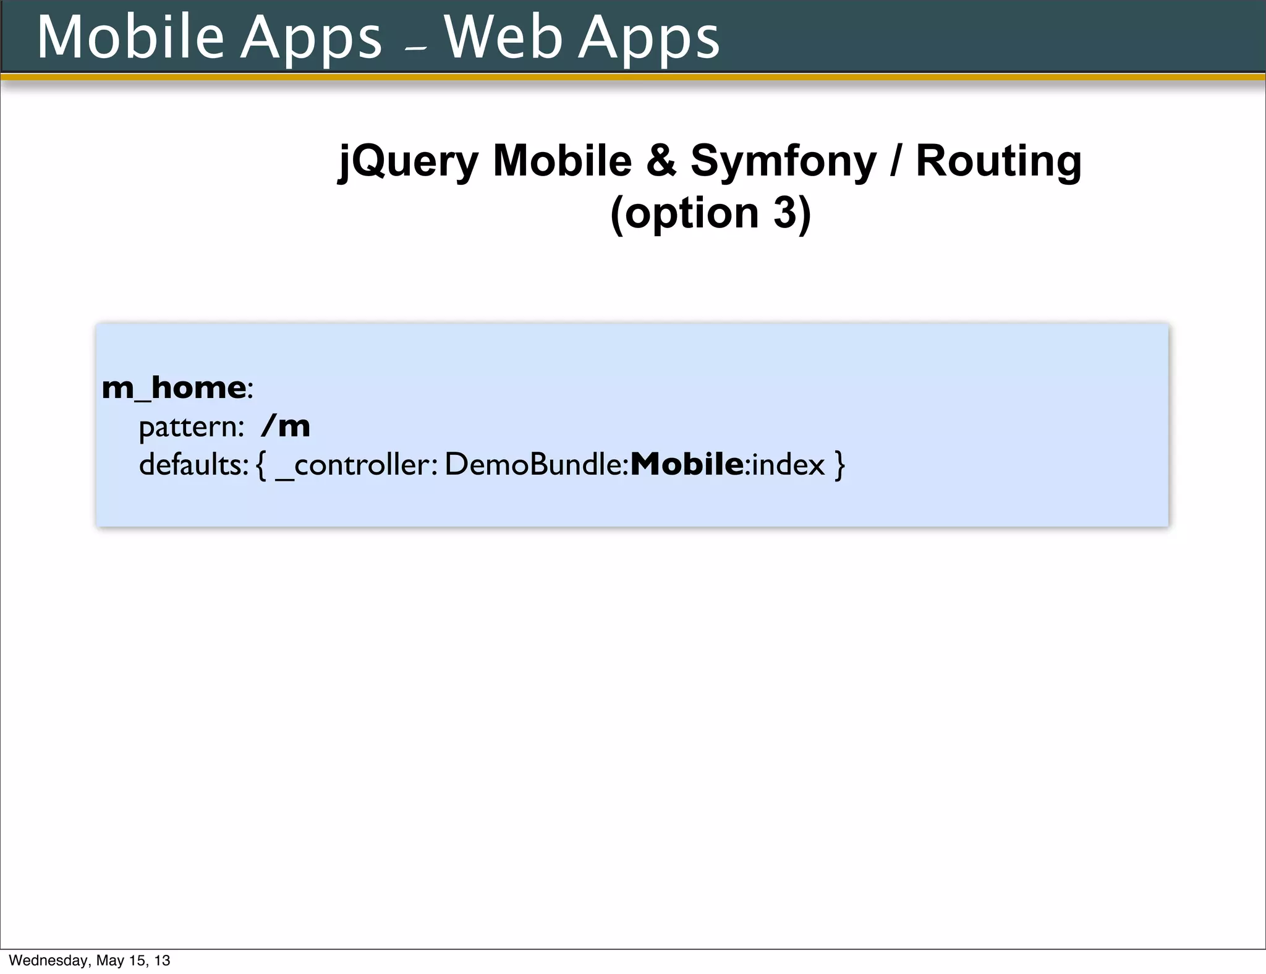Click the word 'jQuery' in the title
Screen dimensions: 1266x974
click(409, 161)
